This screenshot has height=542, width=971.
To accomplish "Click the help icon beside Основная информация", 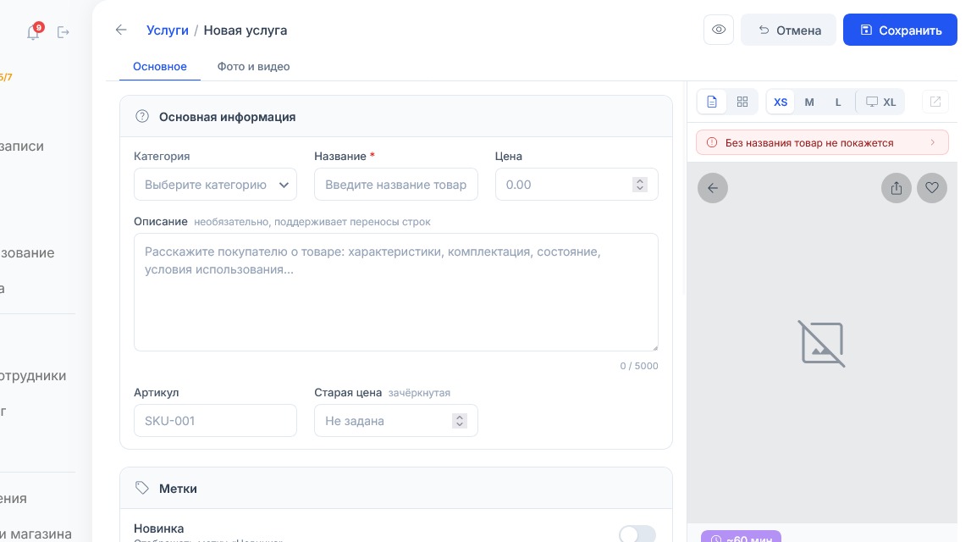I will tap(142, 117).
